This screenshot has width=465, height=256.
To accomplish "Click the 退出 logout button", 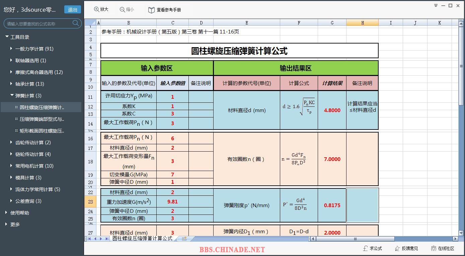I will tap(73, 10).
